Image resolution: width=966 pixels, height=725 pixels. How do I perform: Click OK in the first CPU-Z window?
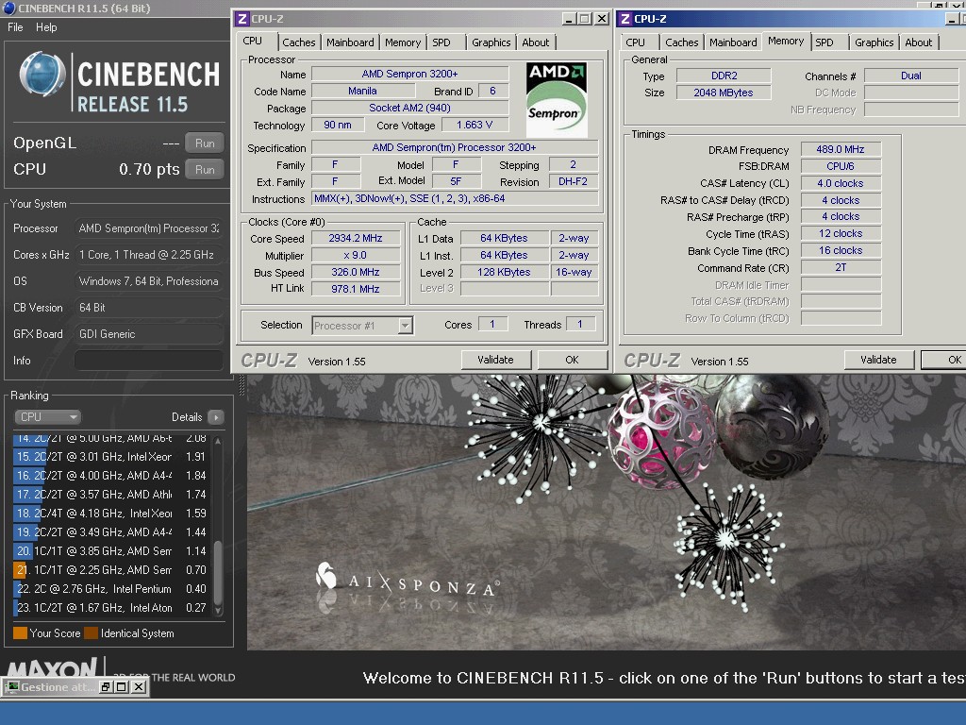572,360
